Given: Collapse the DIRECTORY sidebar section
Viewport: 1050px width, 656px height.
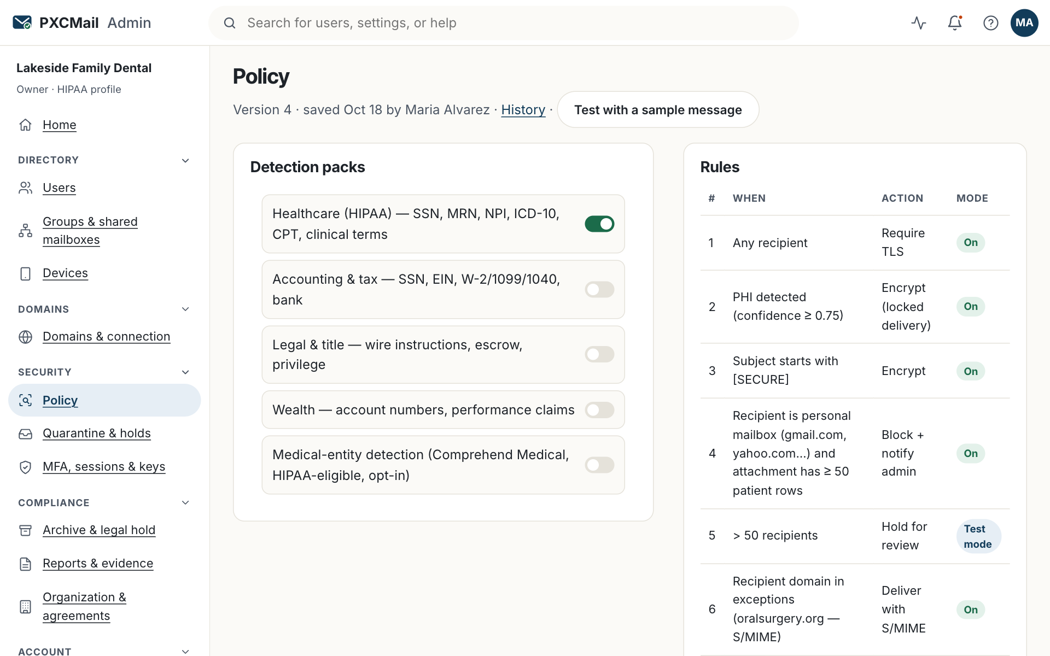Looking at the screenshot, I should 185,160.
